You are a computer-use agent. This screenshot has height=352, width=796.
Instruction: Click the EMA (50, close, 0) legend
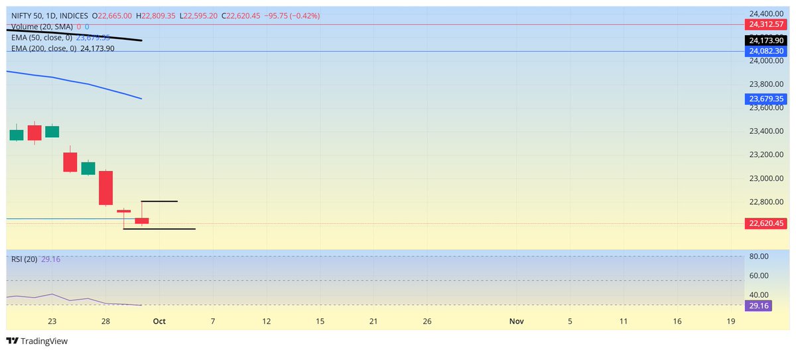click(41, 37)
